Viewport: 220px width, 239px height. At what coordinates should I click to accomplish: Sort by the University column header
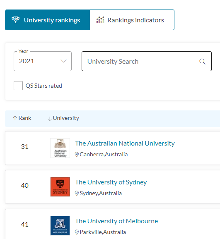[x=63, y=118]
